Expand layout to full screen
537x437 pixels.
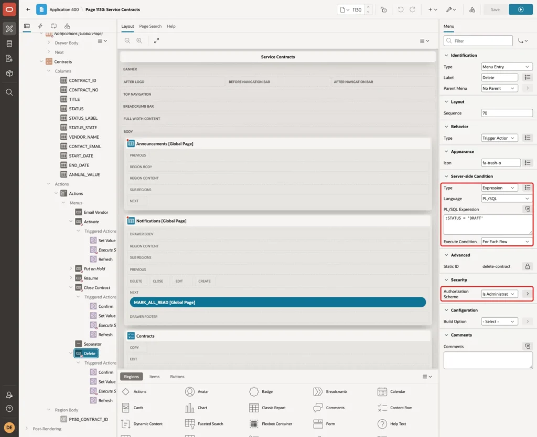tap(156, 40)
